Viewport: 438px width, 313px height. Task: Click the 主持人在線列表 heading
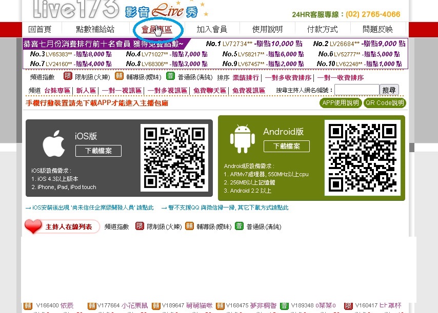(x=69, y=227)
